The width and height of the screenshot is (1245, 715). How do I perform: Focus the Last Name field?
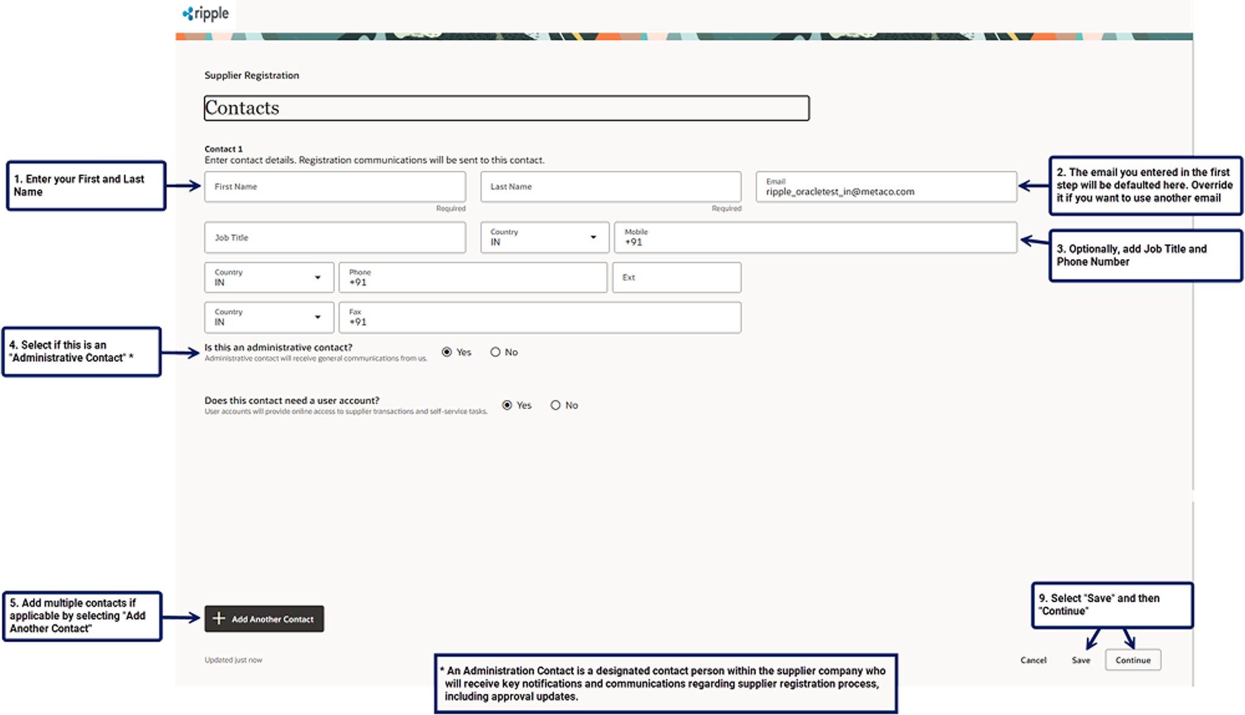tap(611, 187)
